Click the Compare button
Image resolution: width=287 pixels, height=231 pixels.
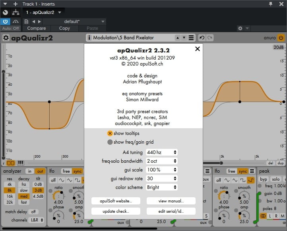pyautogui.click(x=37, y=28)
